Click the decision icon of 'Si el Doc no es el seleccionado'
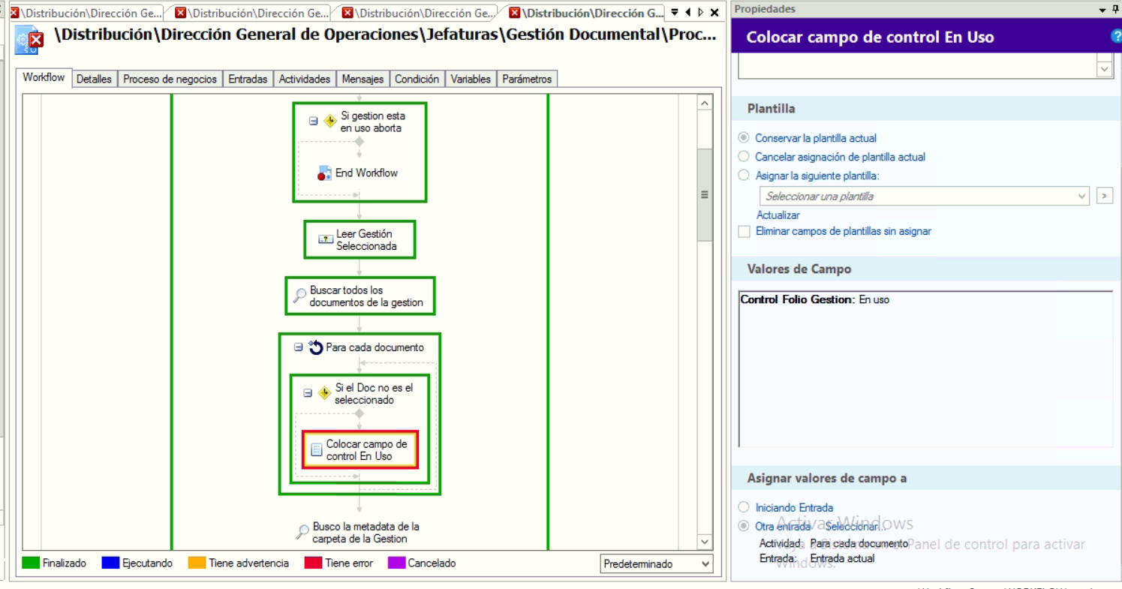The width and height of the screenshot is (1122, 589). (324, 393)
